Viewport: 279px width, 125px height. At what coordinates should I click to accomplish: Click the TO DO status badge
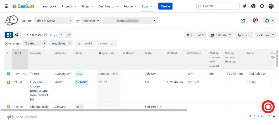tap(79, 107)
